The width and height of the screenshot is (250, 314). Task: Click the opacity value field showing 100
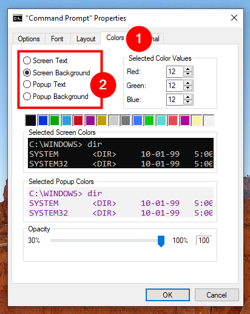pyautogui.click(x=204, y=241)
